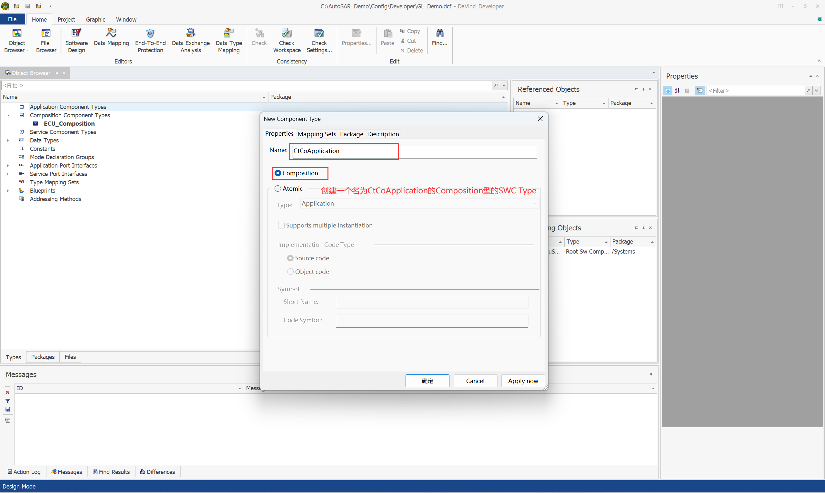Run Check Workspace consistency check
Screen dimensions: 825x493
[287, 40]
